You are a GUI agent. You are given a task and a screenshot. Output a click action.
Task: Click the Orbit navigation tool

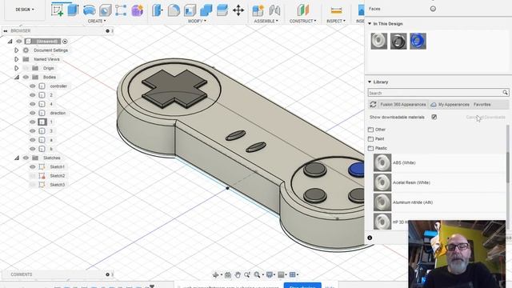[x=215, y=275]
